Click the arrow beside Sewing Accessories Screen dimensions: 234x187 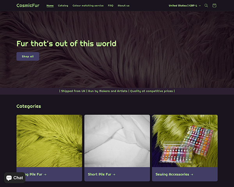click(192, 175)
